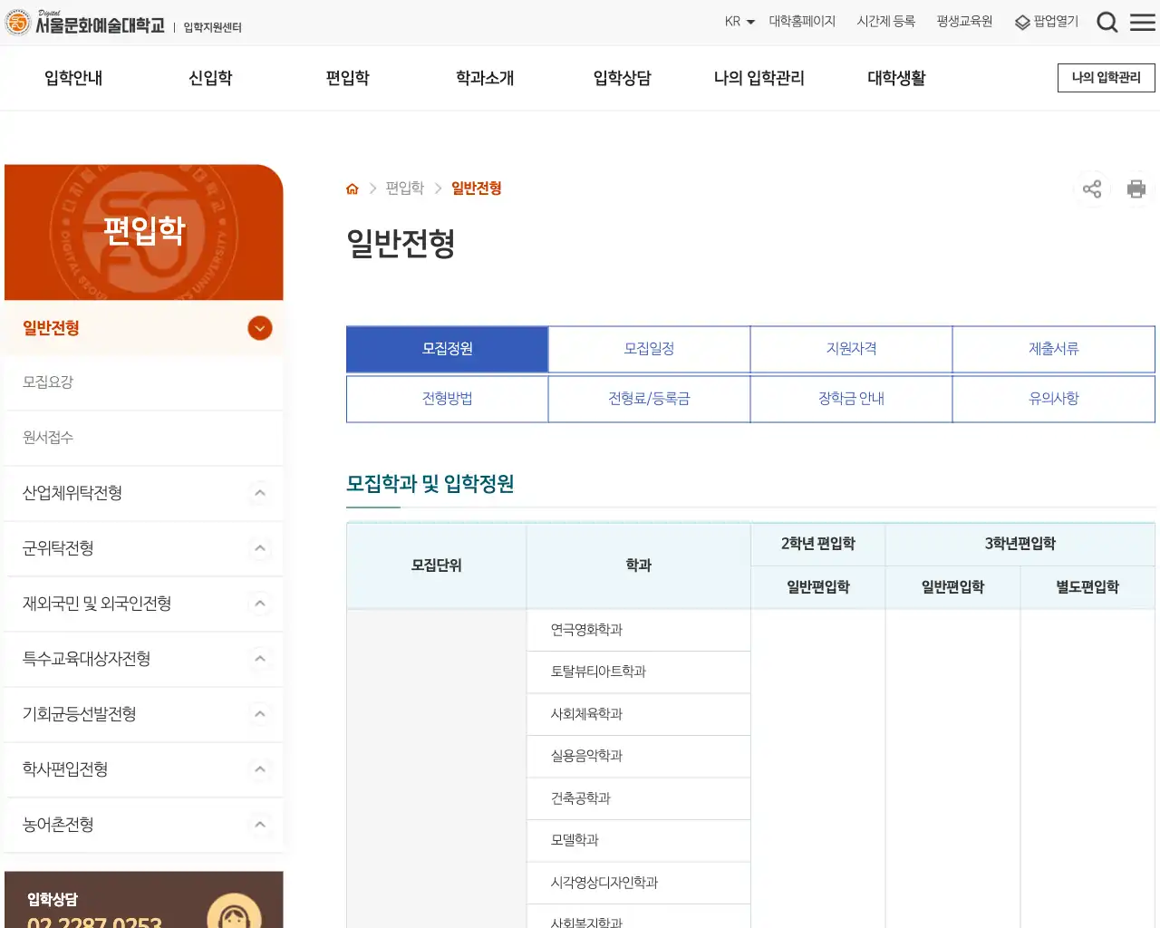Viewport: 1160px width, 928px height.
Task: Open the 신입학 main menu
Action: tap(210, 78)
